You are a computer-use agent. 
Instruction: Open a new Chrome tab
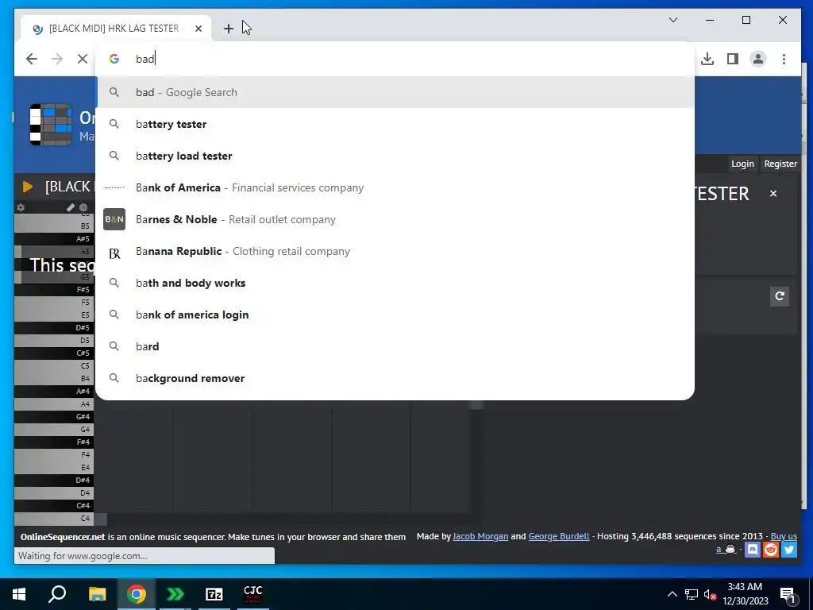[x=228, y=29]
